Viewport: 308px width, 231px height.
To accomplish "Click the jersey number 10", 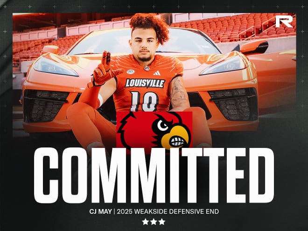I will [144, 101].
